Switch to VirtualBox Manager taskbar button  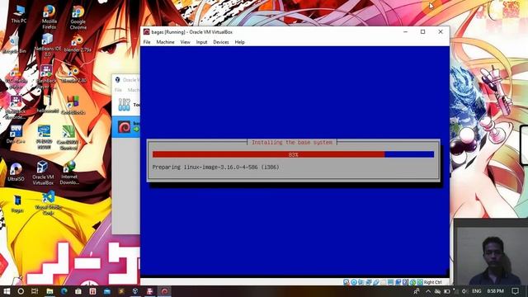[x=135, y=291]
